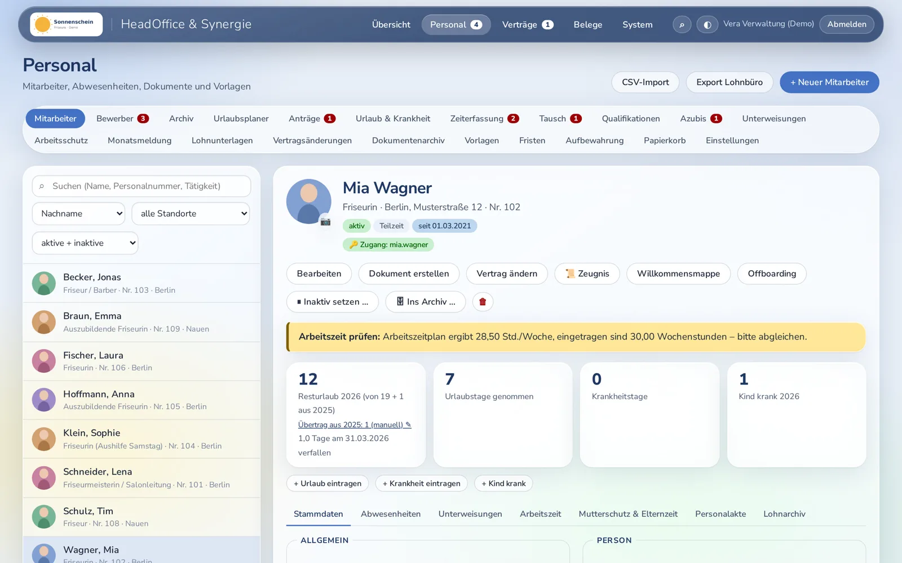The height and width of the screenshot is (563, 902).
Task: Select Sophie Klein's avatar
Action: click(44, 439)
